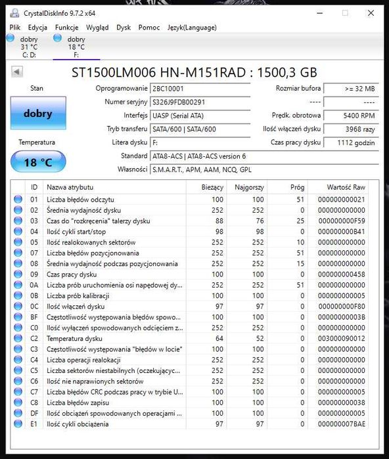Viewport: 389px width, 459px height.
Task: Click the Rozmiar bufora value >= 32 MB
Action: pos(351,89)
